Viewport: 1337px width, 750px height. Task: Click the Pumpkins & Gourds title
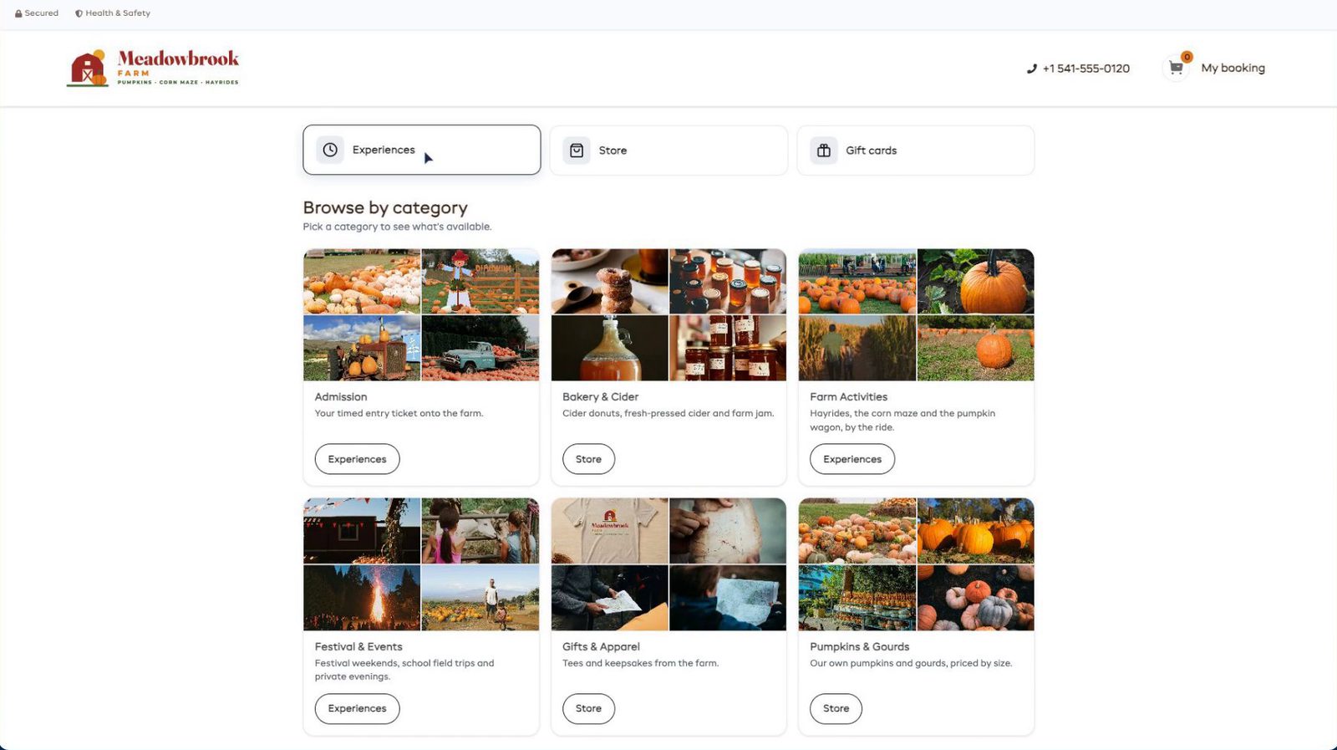click(x=859, y=647)
